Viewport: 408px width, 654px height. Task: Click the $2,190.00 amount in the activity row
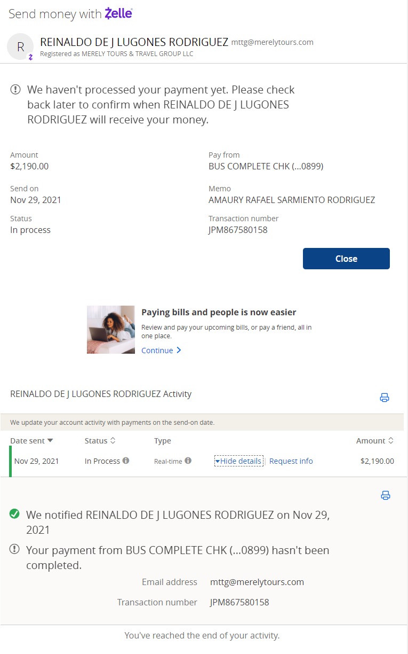click(x=378, y=461)
